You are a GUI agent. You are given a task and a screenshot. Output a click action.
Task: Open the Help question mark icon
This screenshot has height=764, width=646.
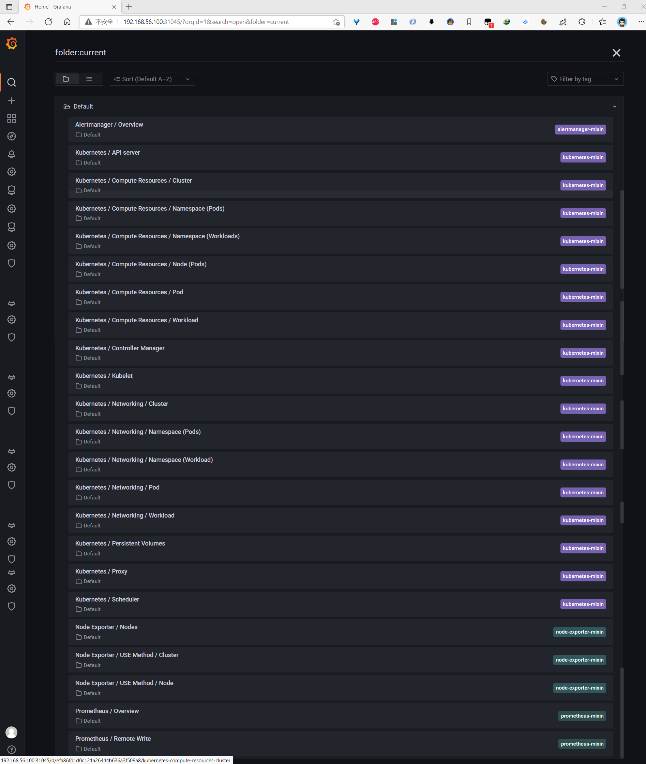pyautogui.click(x=12, y=749)
